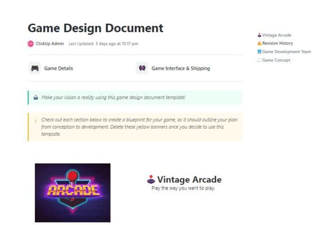Image resolution: width=331 pixels, height=225 pixels.
Task: Click the ClickUp Admin author name
Action: pyautogui.click(x=50, y=43)
